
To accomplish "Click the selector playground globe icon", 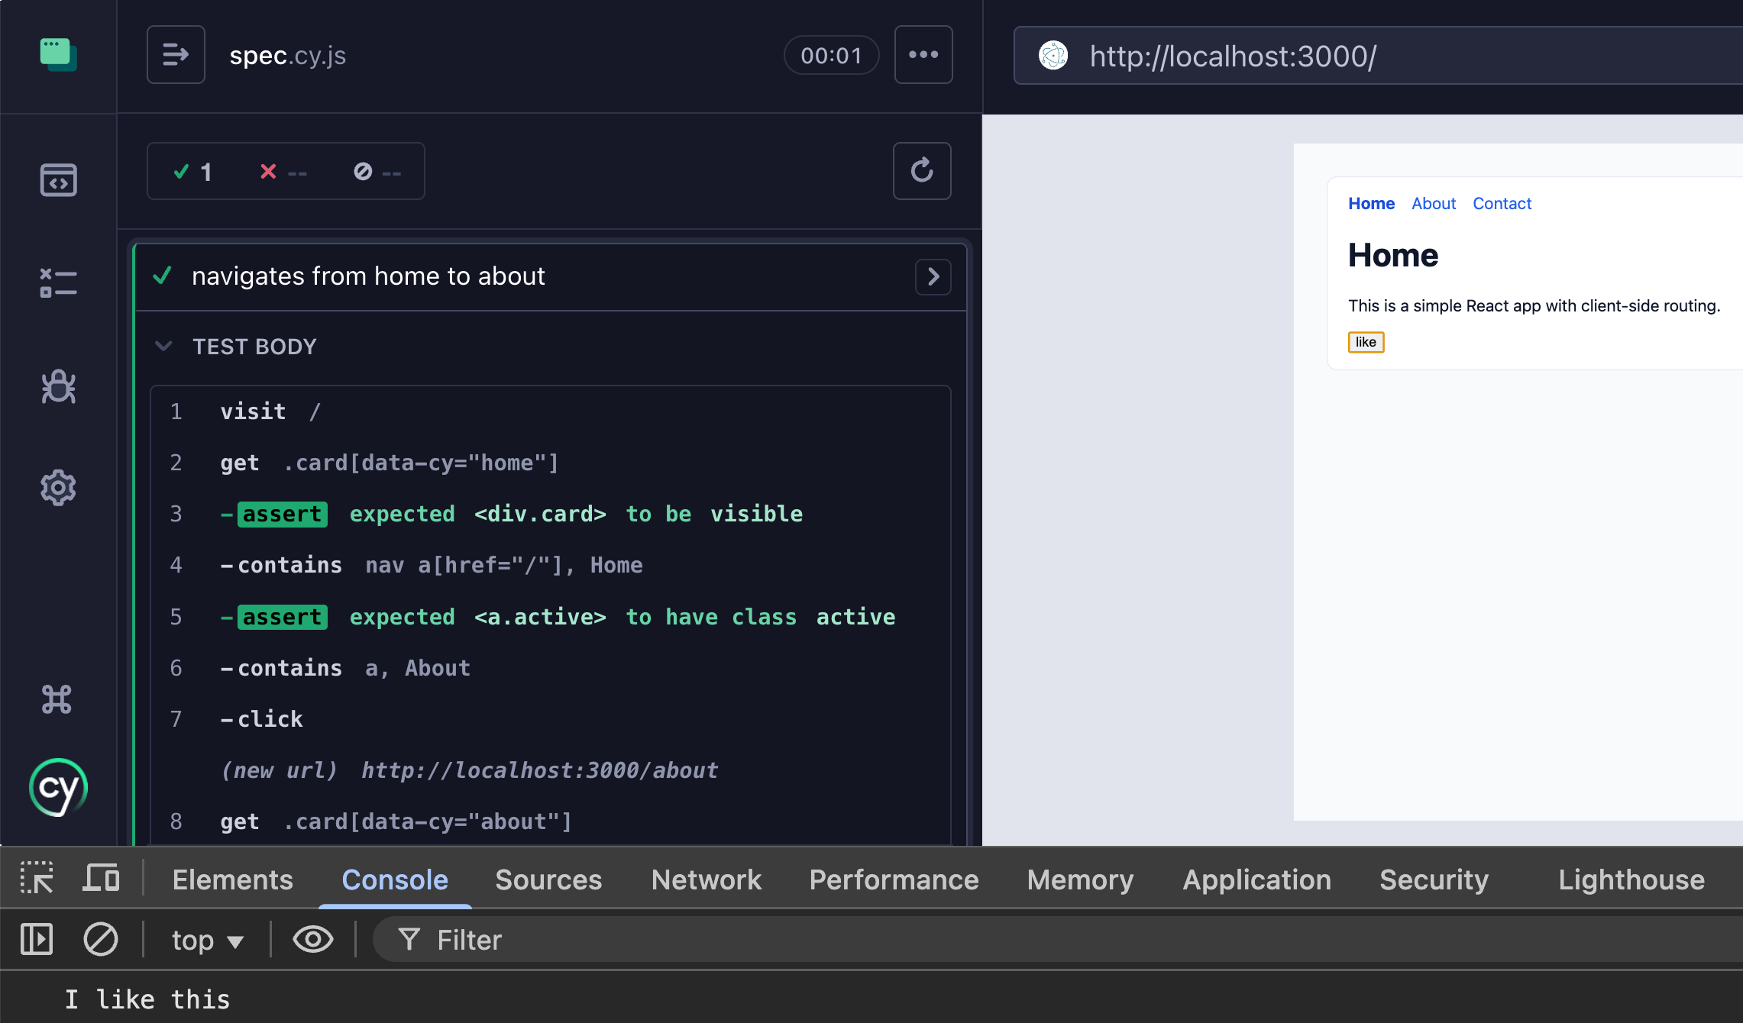I will click(1053, 56).
